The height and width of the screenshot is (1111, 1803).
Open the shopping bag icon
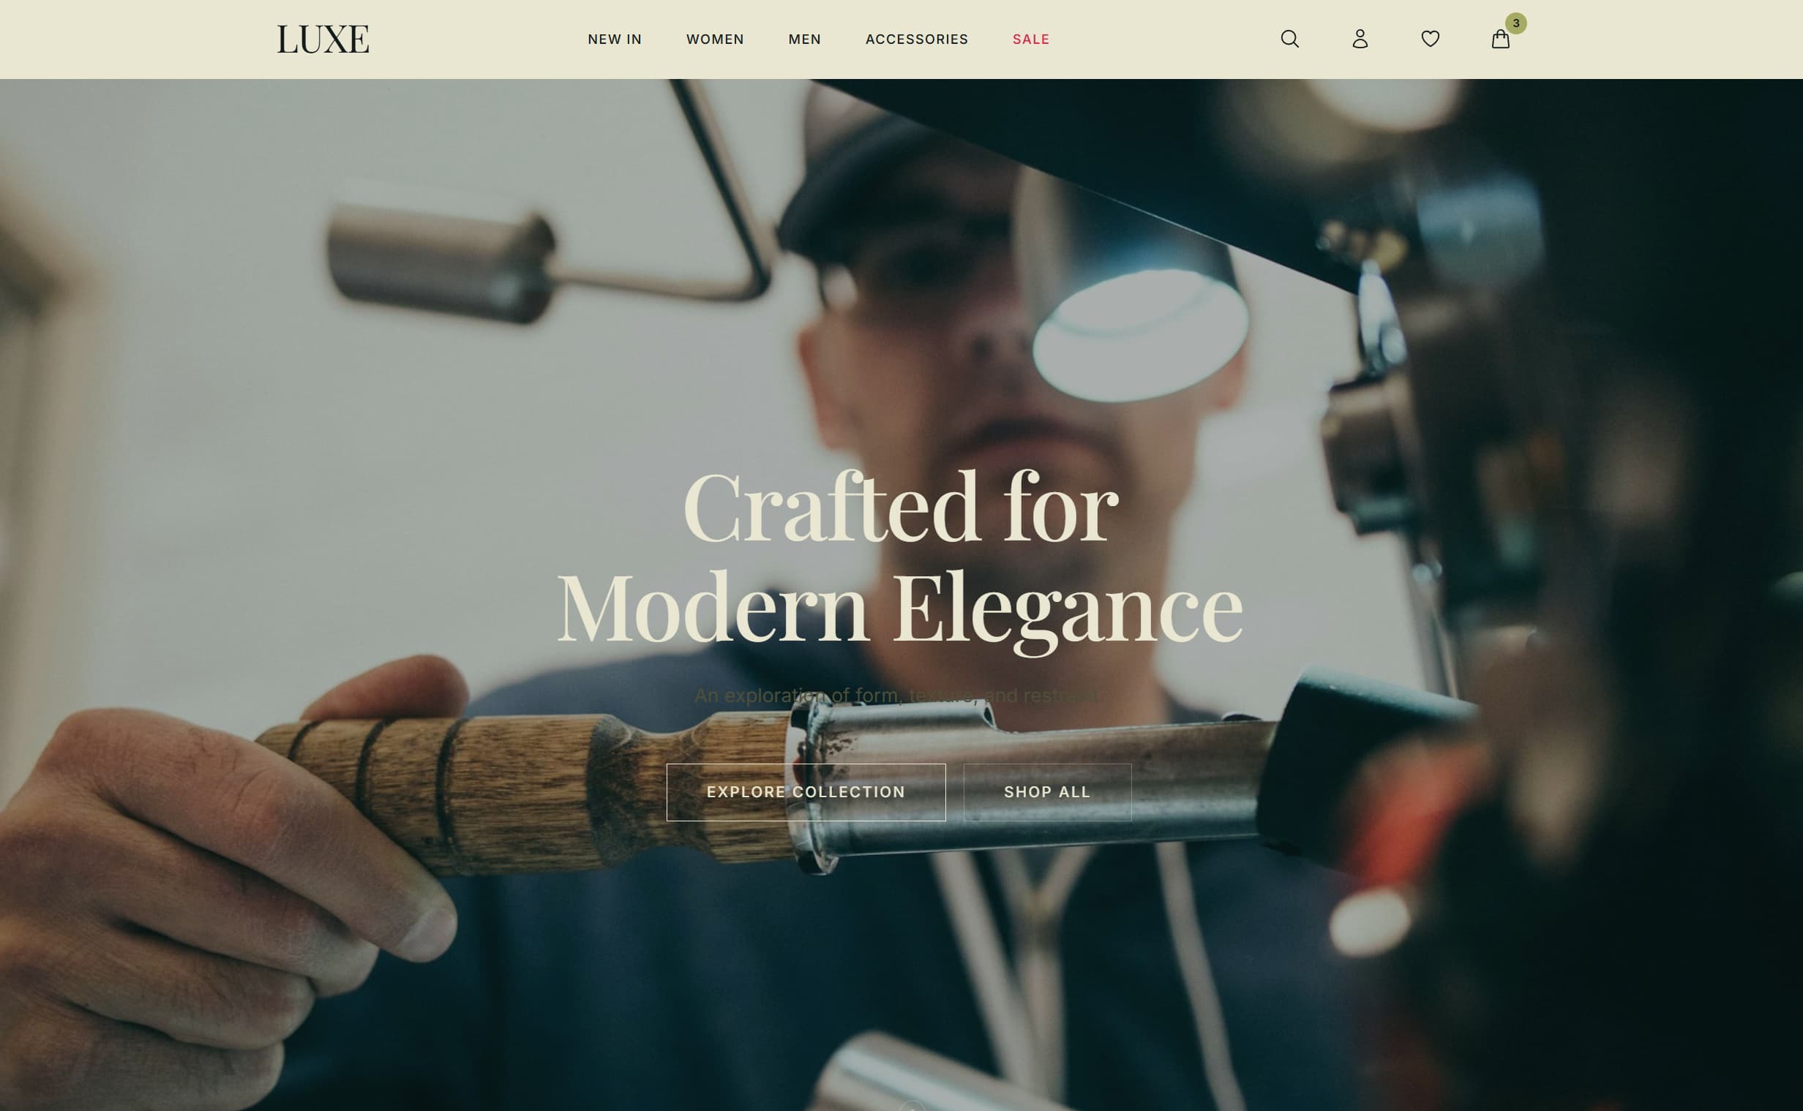(x=1499, y=39)
